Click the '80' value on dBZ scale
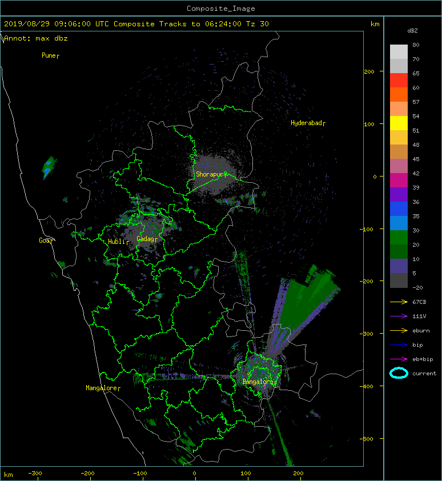The width and height of the screenshot is (442, 481). coord(416,45)
